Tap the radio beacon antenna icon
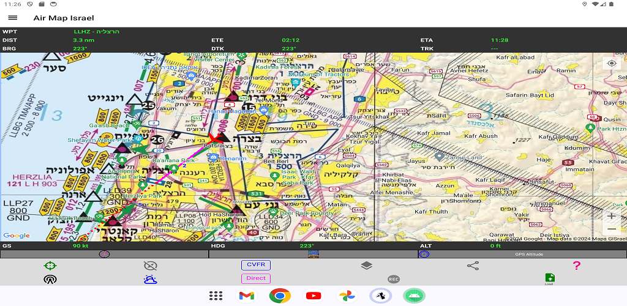The width and height of the screenshot is (627, 306). pyautogui.click(x=50, y=279)
